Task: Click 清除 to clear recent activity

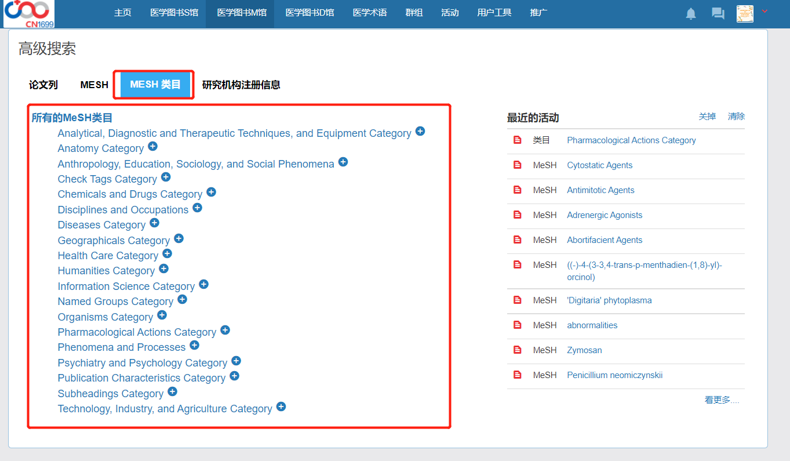Action: 736,117
